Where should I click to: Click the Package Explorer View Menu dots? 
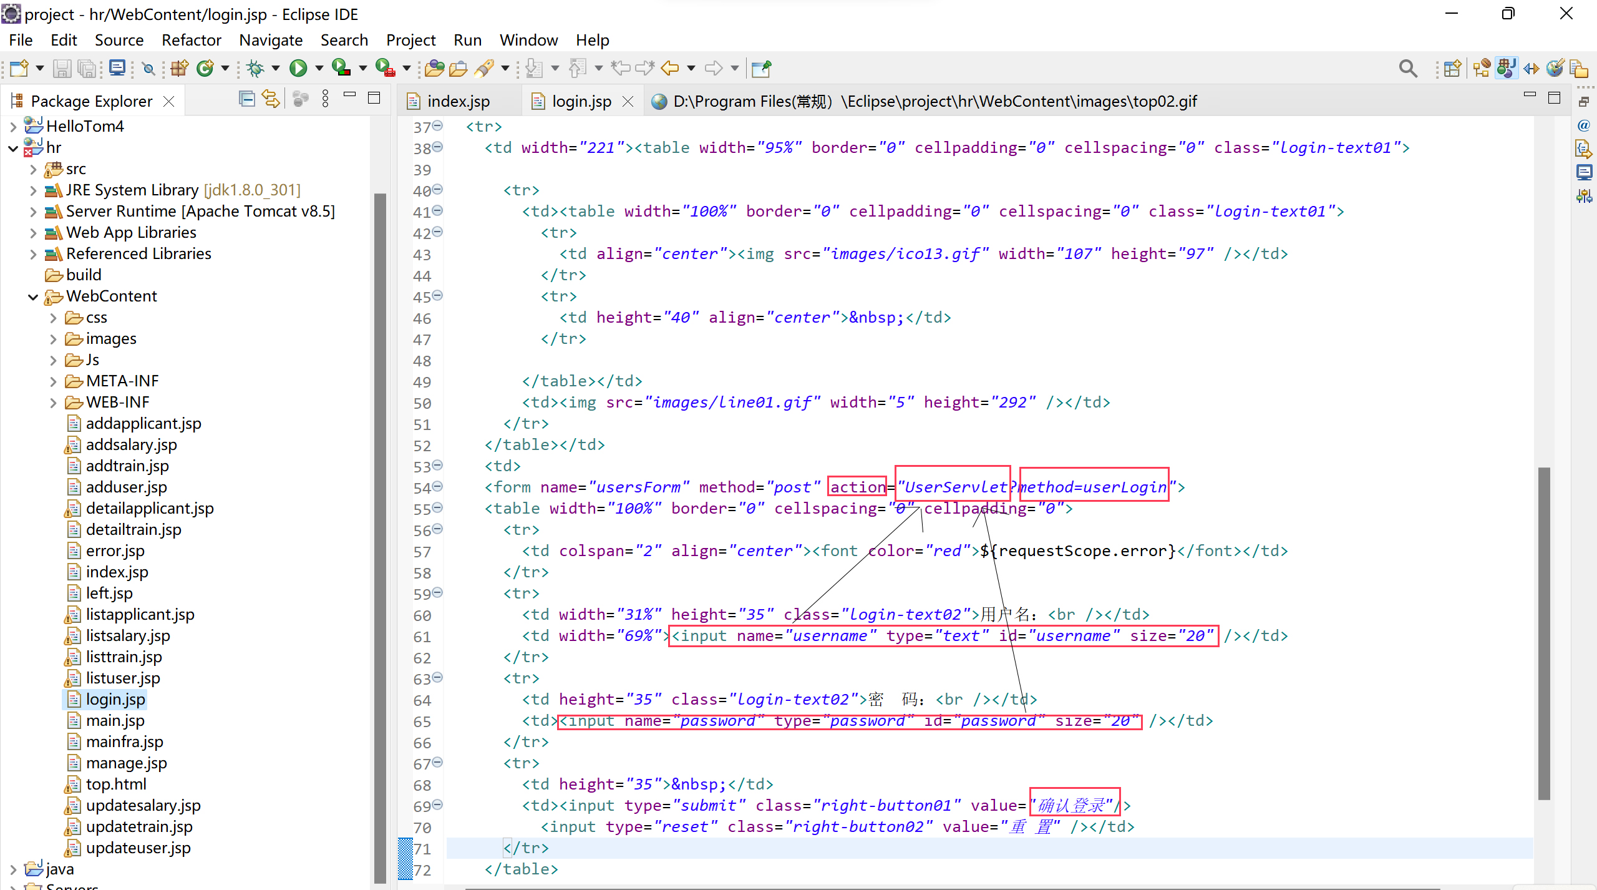(x=325, y=99)
